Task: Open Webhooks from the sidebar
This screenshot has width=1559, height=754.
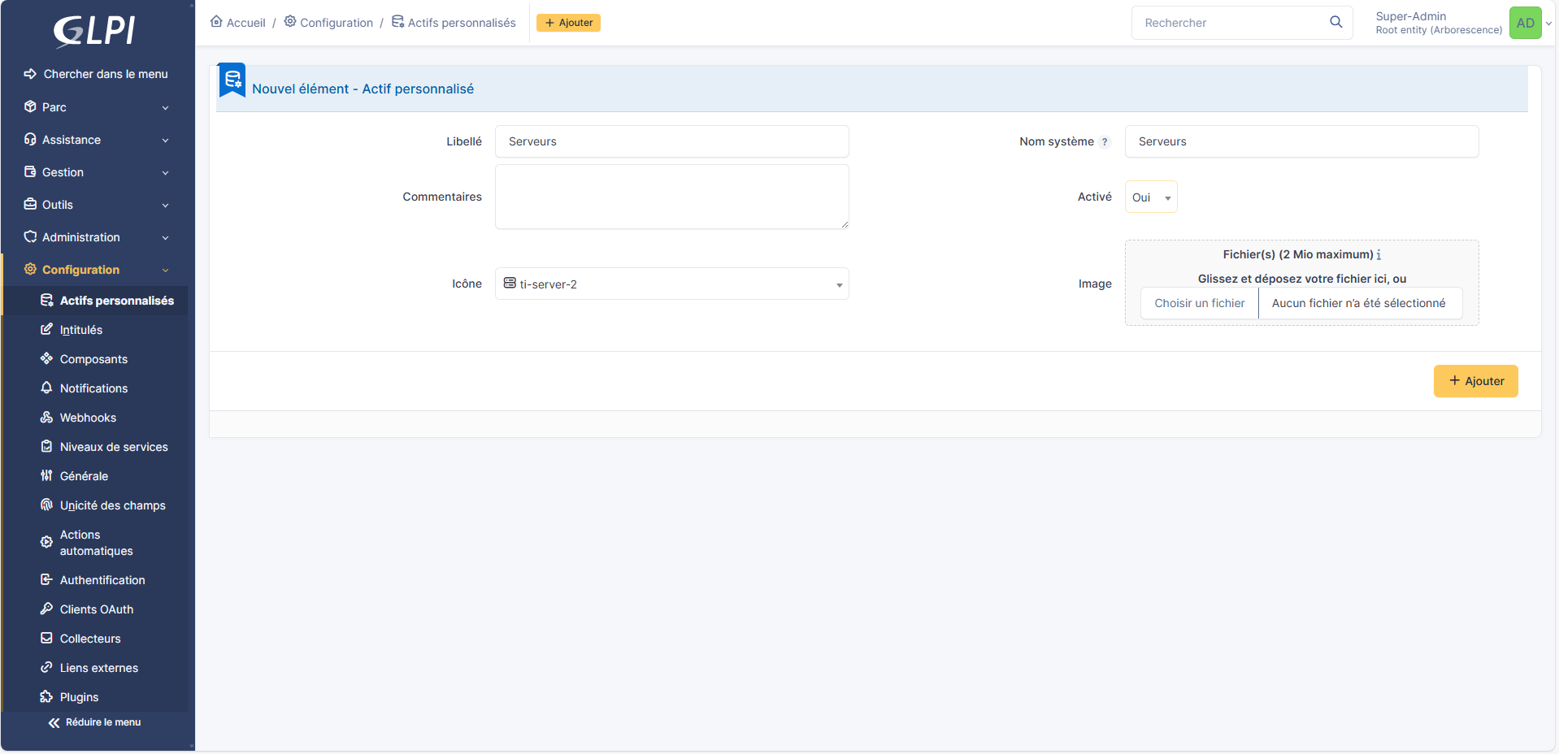Action: 88,418
